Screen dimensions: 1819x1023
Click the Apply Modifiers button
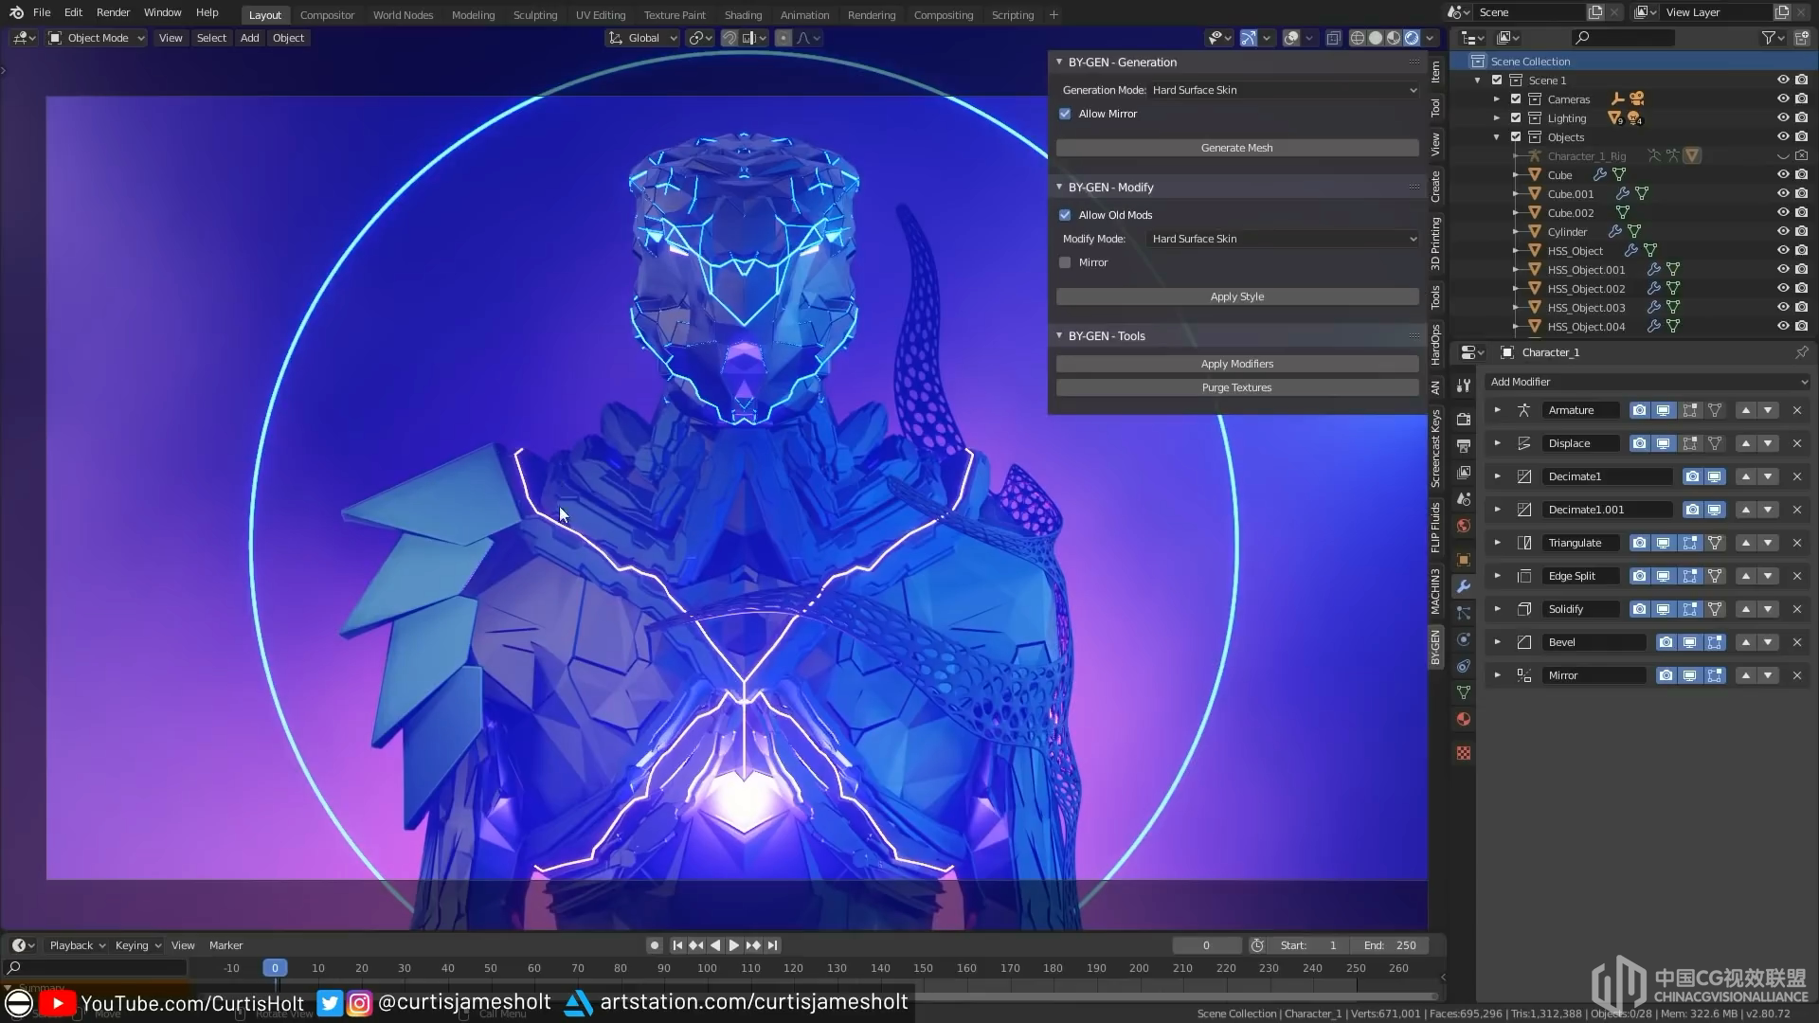point(1237,364)
